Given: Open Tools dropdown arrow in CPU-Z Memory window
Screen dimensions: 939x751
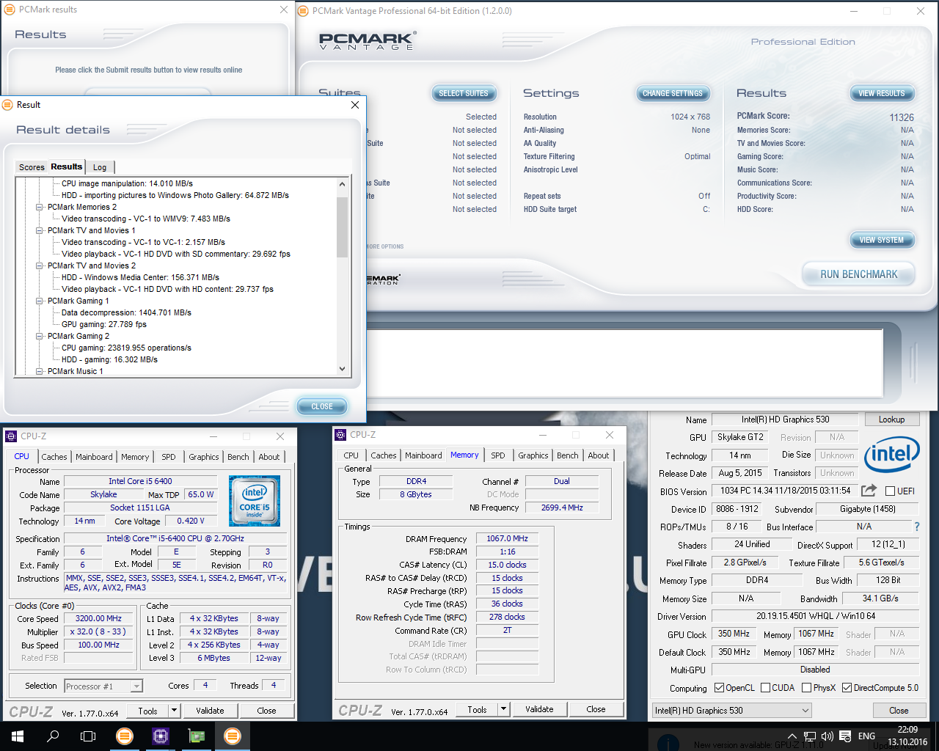Looking at the screenshot, I should tap(503, 709).
